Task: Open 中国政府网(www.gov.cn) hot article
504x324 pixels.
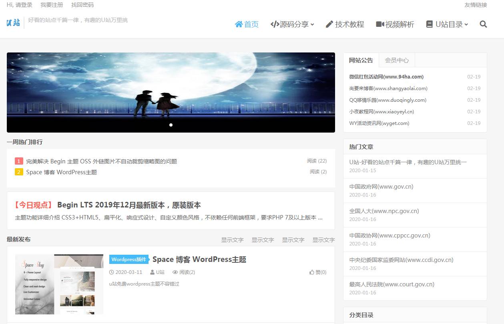Action: click(x=381, y=187)
